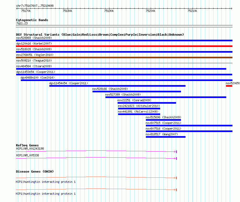The height and width of the screenshot is (202, 240).
Task: Click the thin nsv509210 Teague2010 variant line
Action: tap(124, 63)
